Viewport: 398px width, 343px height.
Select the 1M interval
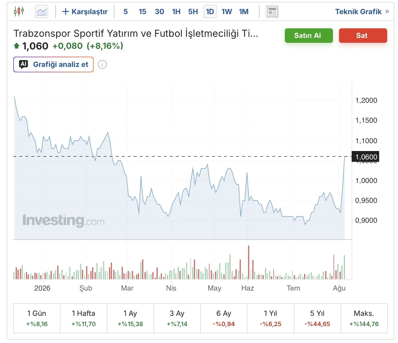[x=244, y=12]
